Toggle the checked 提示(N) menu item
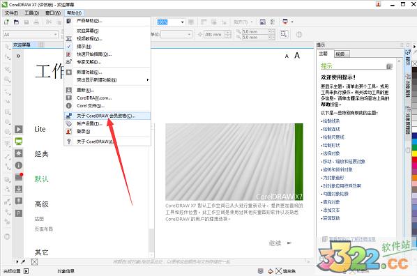The image size is (417, 276). tap(107, 46)
